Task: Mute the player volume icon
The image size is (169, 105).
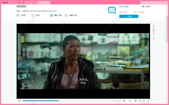Action: coord(124,101)
